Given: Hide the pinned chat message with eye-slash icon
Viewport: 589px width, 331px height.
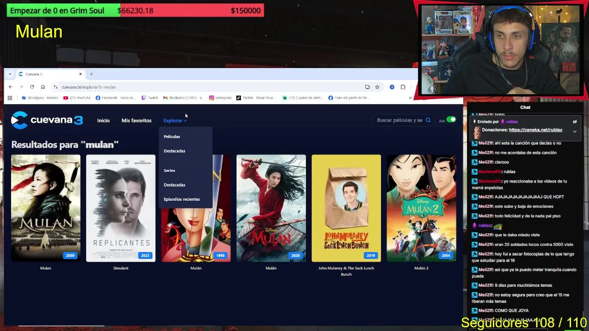Looking at the screenshot, I should pyautogui.click(x=575, y=122).
